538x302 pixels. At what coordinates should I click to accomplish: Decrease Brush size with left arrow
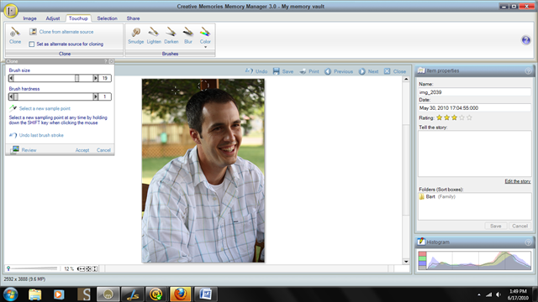pyautogui.click(x=11, y=78)
